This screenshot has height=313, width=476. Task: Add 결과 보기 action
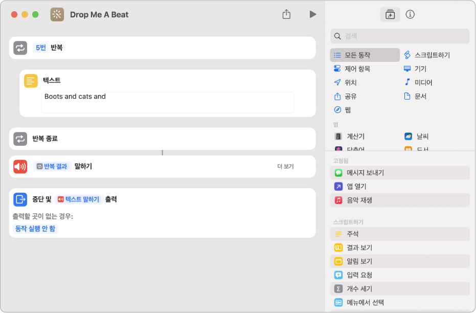(x=400, y=248)
